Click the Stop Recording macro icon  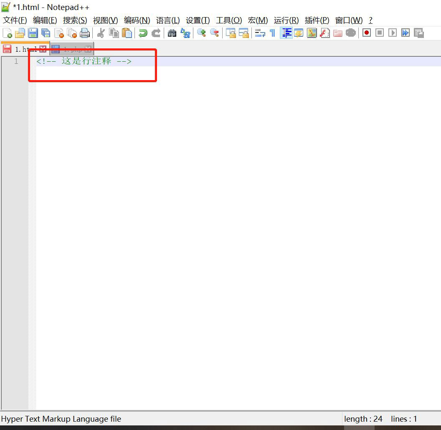pos(380,33)
